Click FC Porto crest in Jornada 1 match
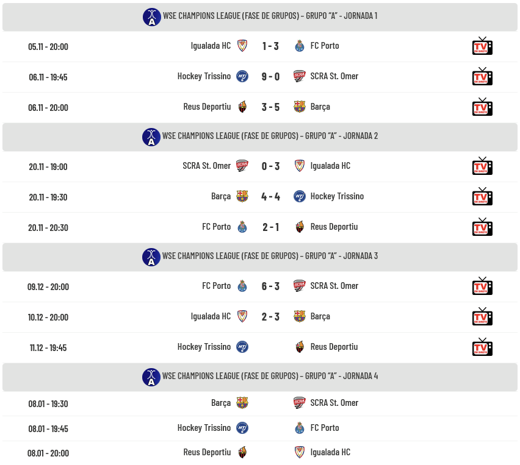This screenshot has height=465, width=520. [x=299, y=46]
